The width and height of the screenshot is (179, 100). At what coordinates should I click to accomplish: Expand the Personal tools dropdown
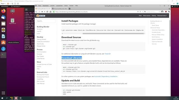162,16
